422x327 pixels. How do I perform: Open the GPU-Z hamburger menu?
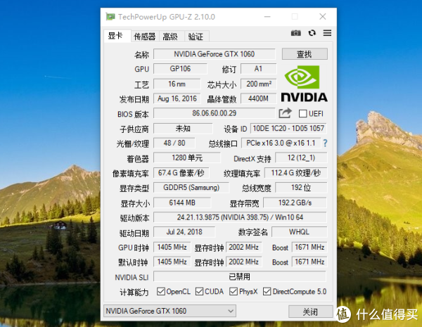click(x=327, y=33)
